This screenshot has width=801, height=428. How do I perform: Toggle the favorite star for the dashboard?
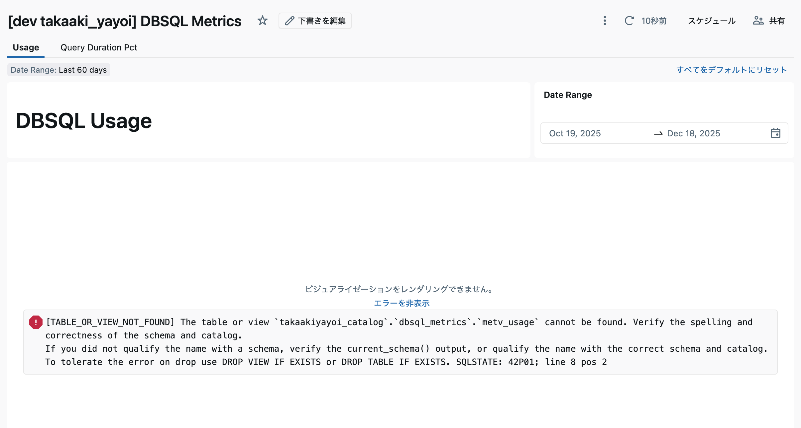coord(262,20)
